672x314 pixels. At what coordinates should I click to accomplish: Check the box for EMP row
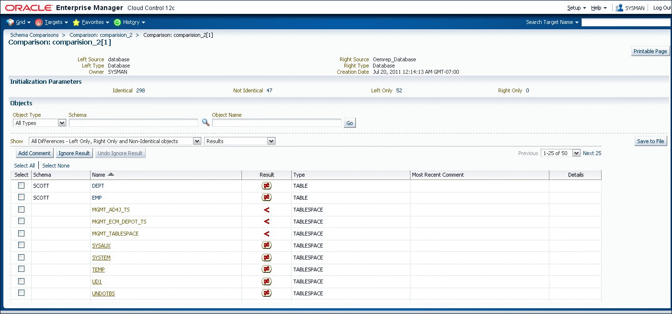tap(21, 197)
